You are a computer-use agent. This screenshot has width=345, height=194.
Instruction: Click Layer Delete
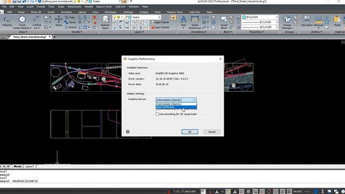[x=160, y=27]
